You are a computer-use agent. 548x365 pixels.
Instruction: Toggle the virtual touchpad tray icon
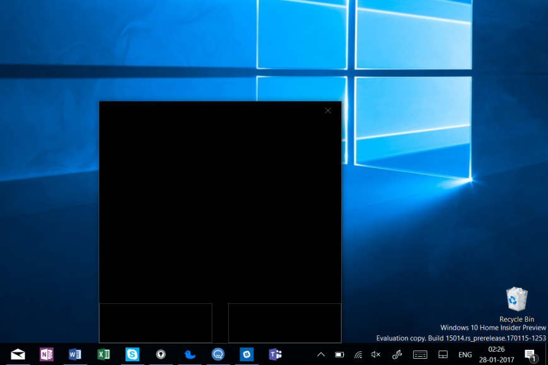coord(443,354)
